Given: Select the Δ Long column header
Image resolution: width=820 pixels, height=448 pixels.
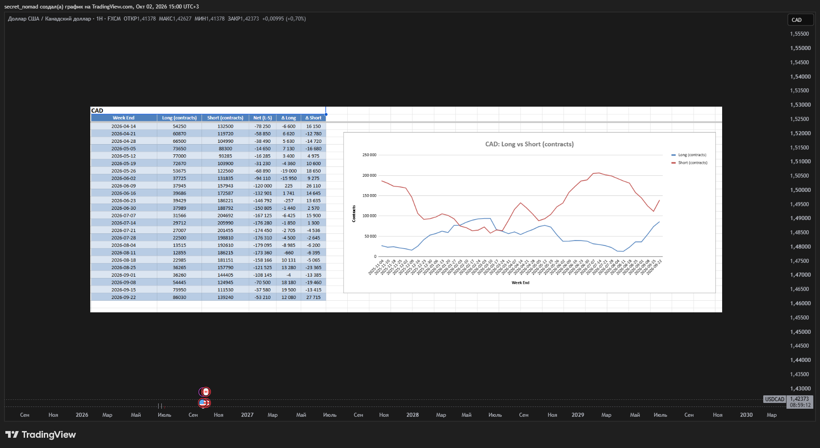Looking at the screenshot, I should coord(289,118).
